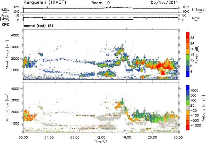Click the 4000 km tick in the Velocity panel
The image size is (206, 143).
[x=15, y=89]
